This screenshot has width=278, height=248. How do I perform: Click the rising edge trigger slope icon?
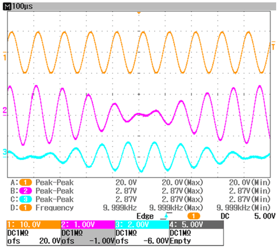pyautogui.click(x=166, y=216)
